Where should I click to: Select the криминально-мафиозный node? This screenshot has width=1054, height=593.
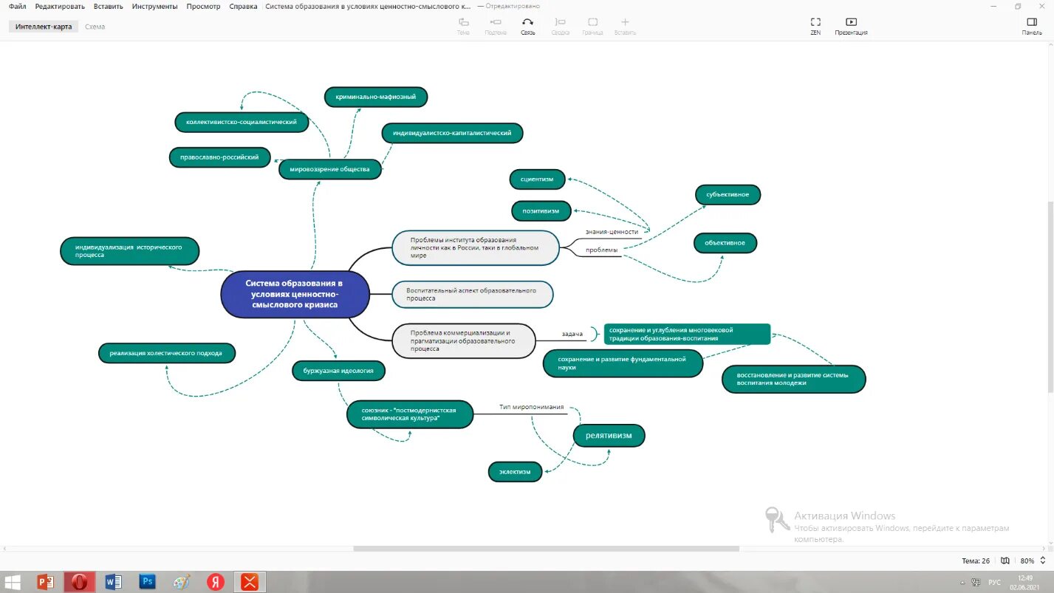point(376,97)
